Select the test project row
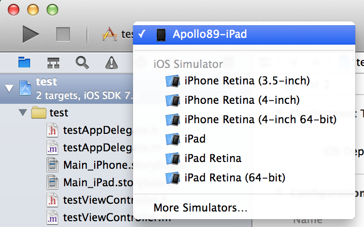364x227 pixels. click(66, 89)
